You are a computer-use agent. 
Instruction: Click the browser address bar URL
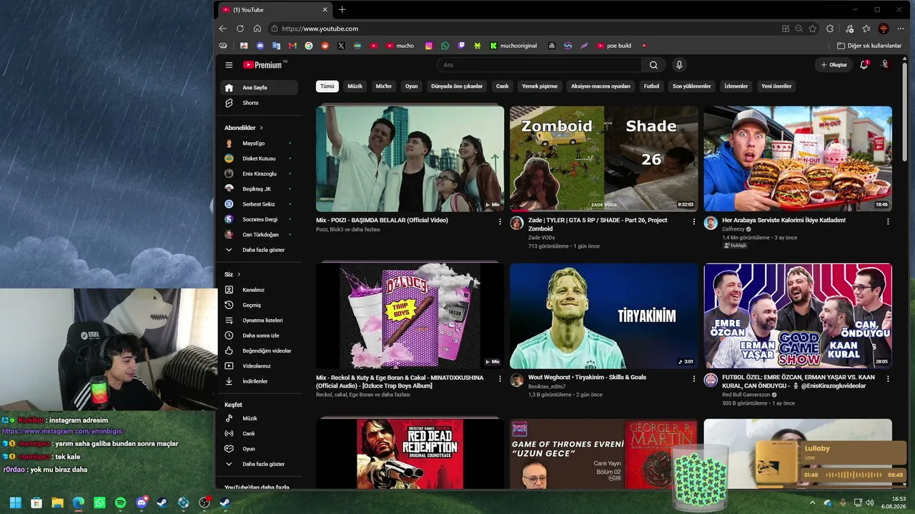pyautogui.click(x=320, y=29)
